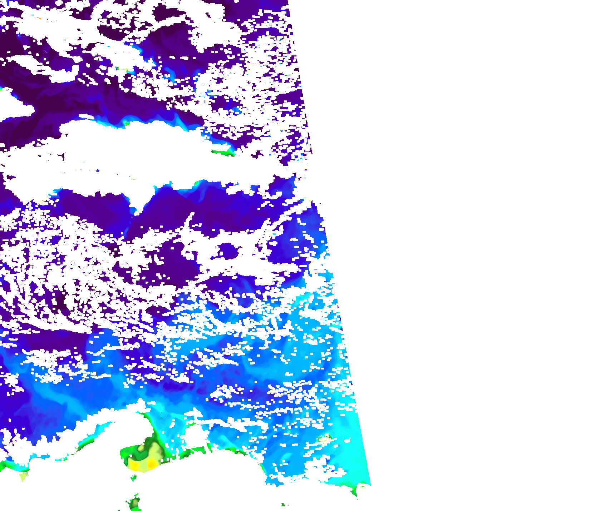Click the blank white area outside the swath

[x=465, y=214]
